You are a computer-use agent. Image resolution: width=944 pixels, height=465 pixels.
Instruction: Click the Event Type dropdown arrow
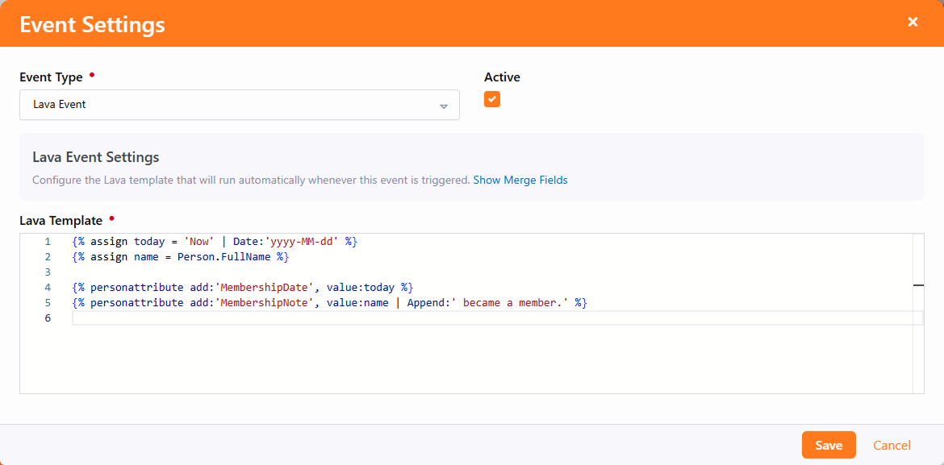[443, 106]
